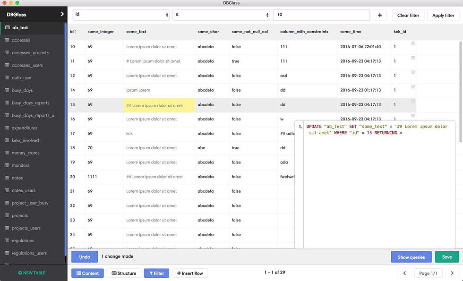This screenshot has width=463, height=281.
Task: Open the ≥ comparison operator dropdown
Action: pos(221,15)
